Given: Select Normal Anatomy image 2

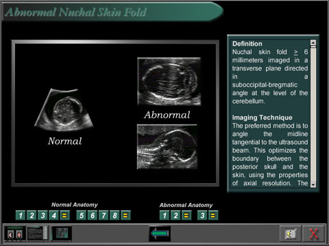Looking at the screenshot, I should [x=32, y=215].
